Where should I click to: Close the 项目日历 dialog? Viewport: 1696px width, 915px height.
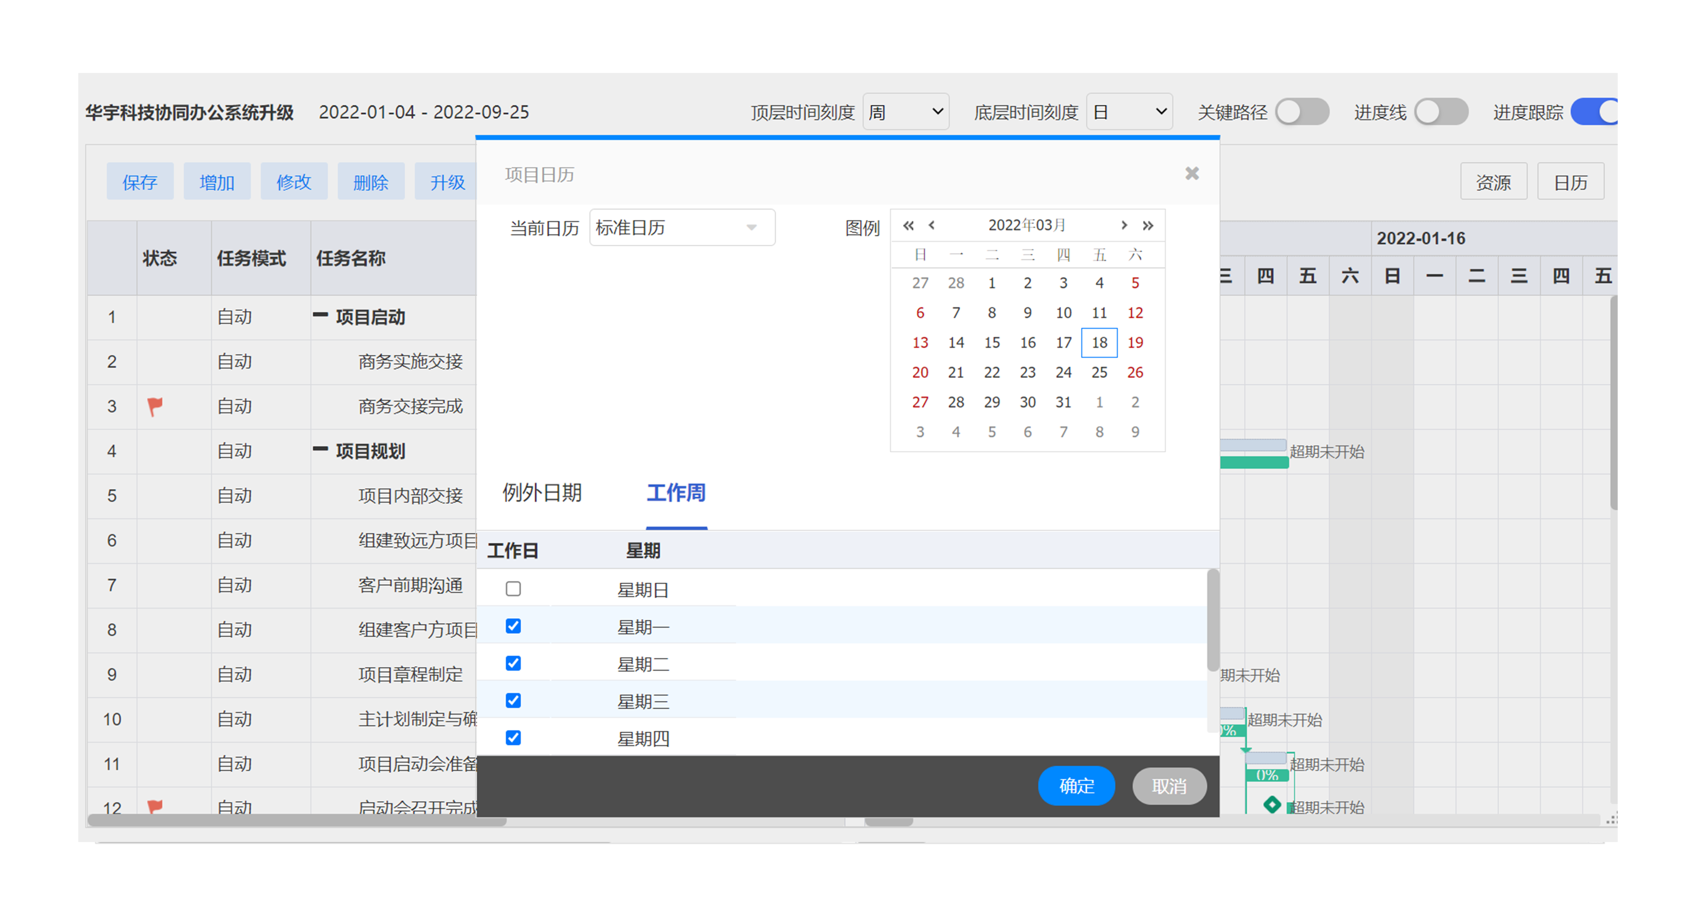tap(1192, 173)
